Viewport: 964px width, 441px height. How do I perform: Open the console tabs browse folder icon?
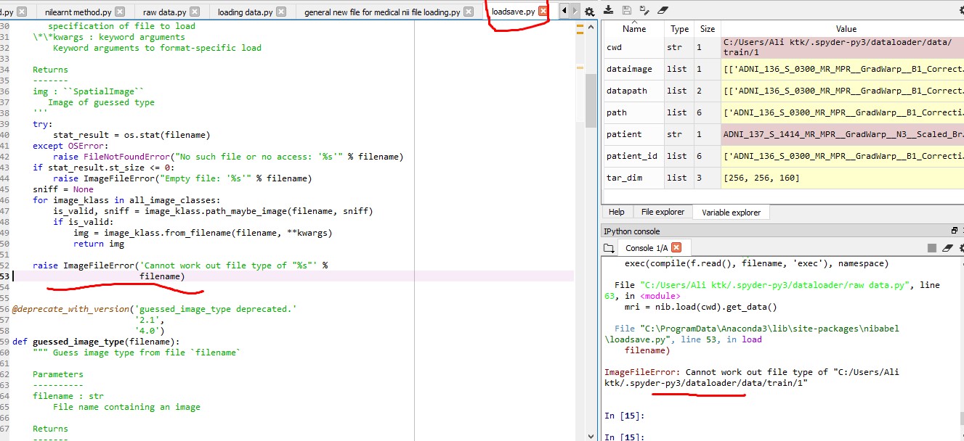tap(609, 248)
